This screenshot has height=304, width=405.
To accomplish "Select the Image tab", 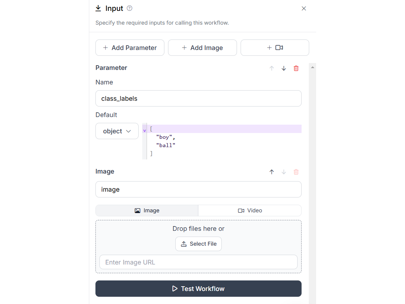I will point(147,211).
